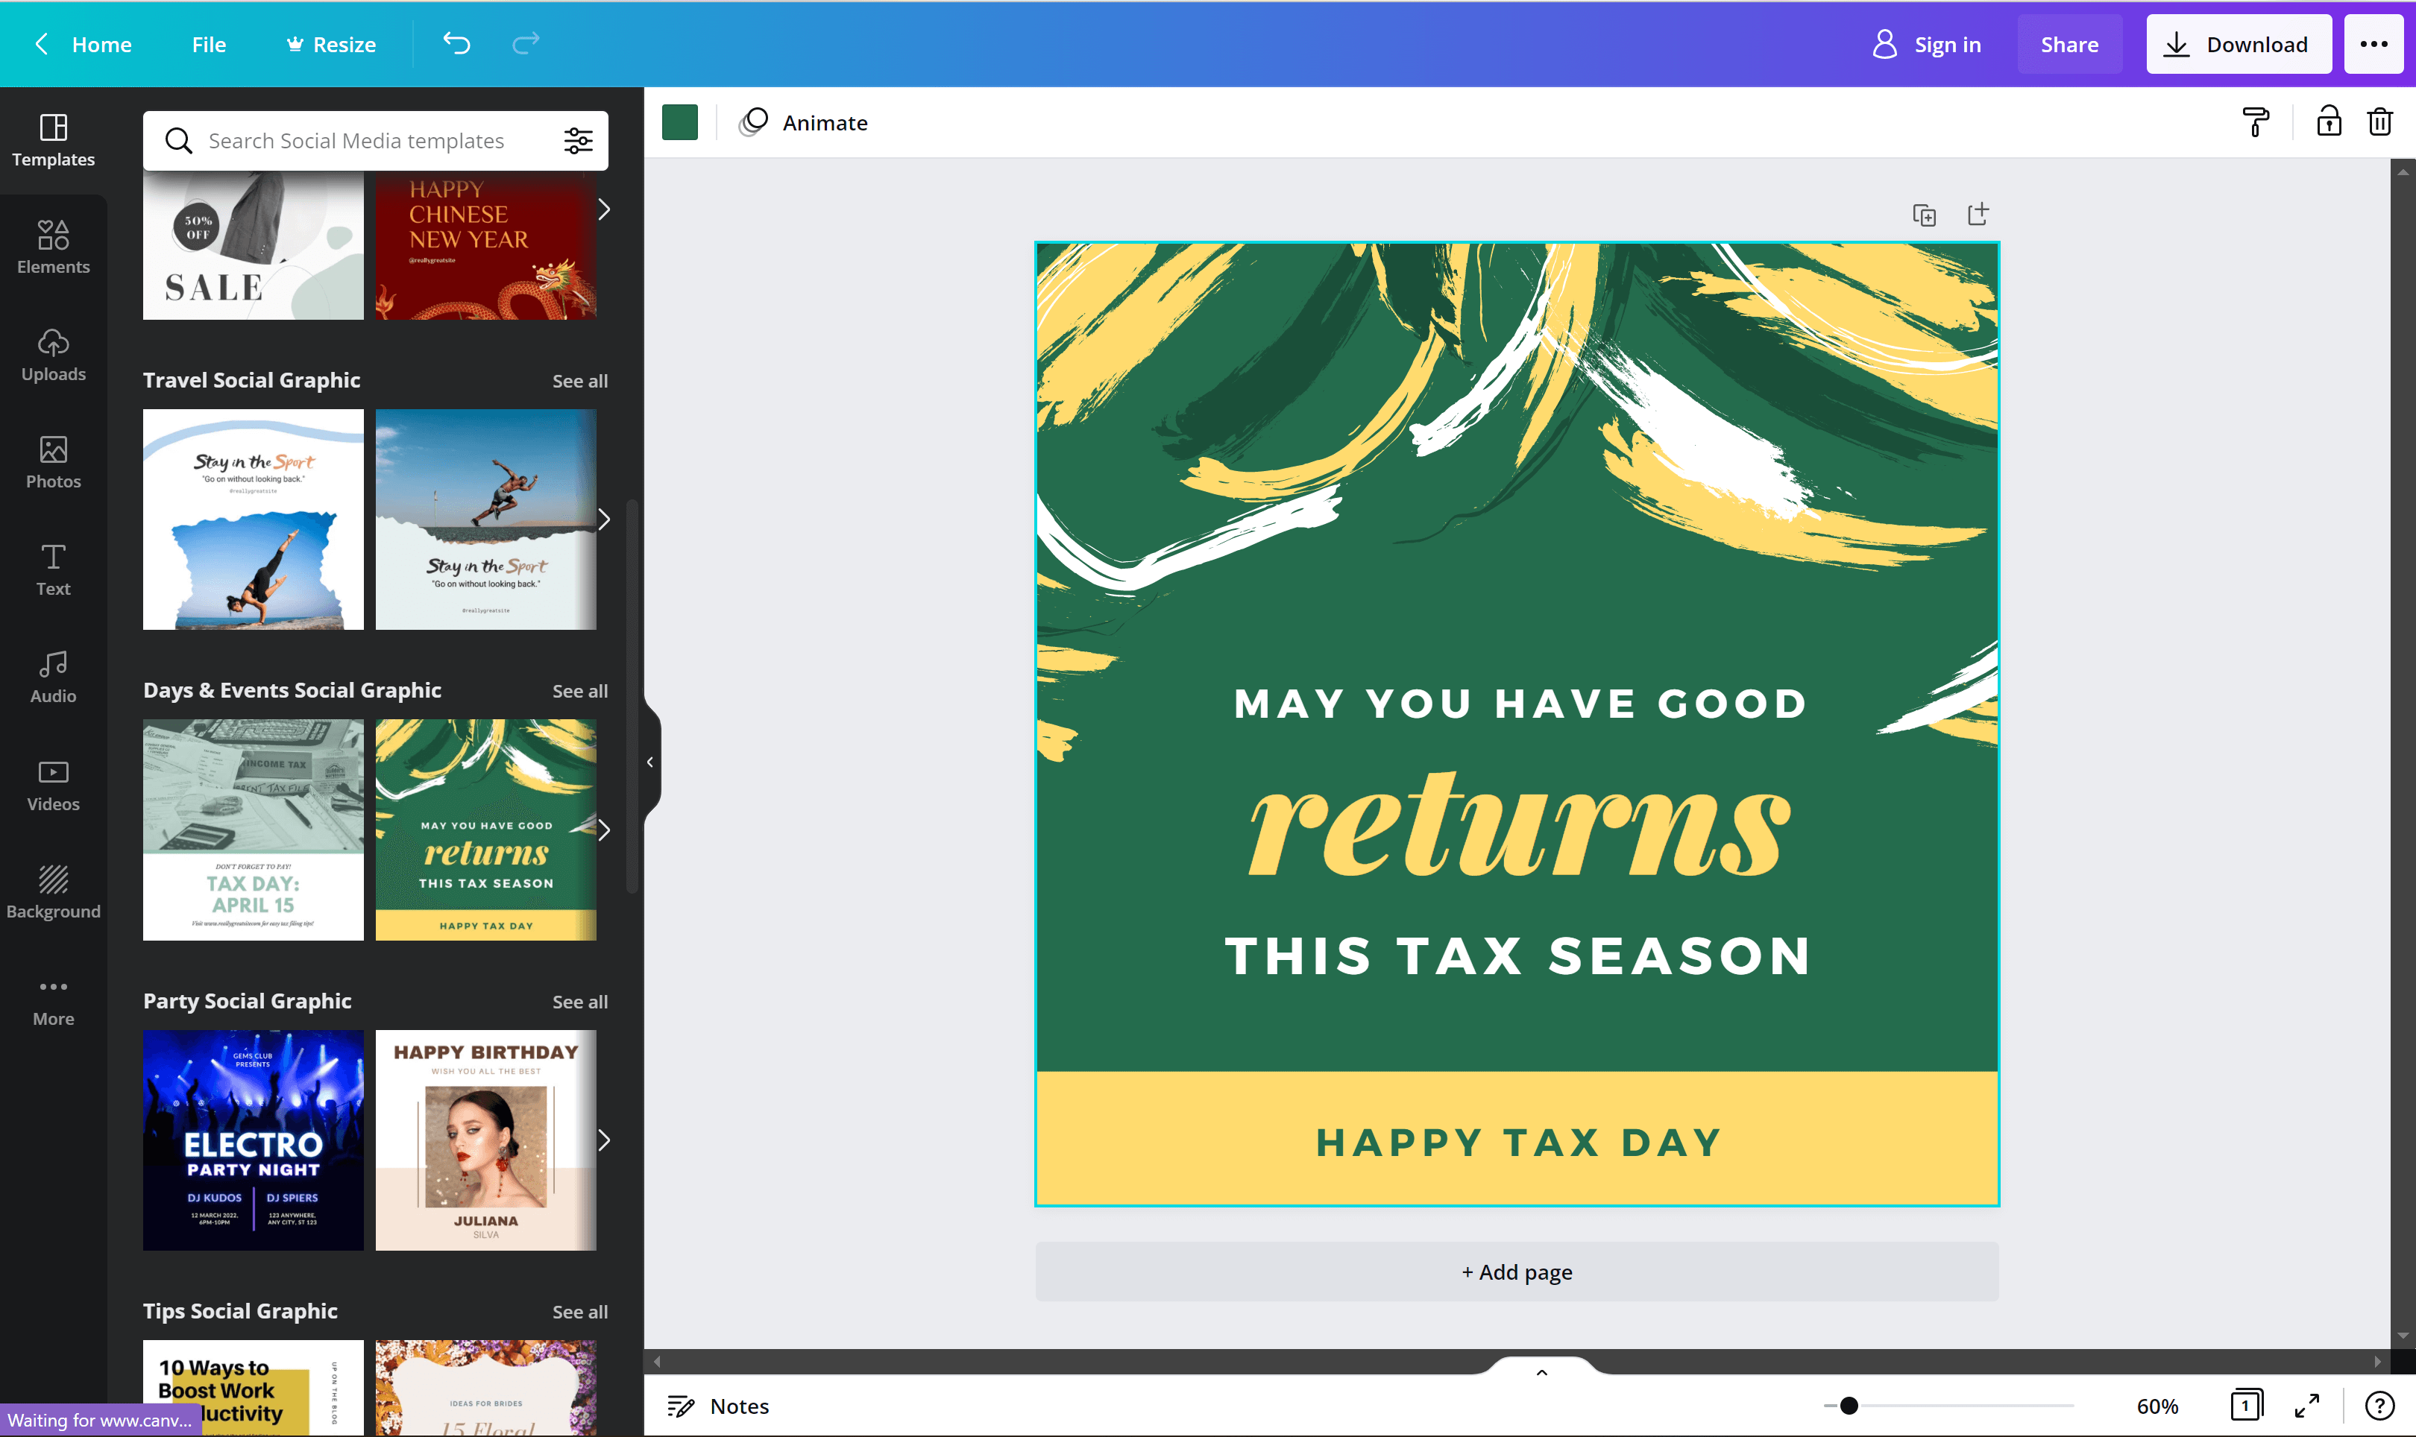Select the Tax Day April 15 template
This screenshot has height=1437, width=2416.
[x=254, y=830]
